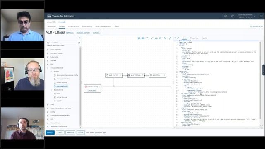This screenshot has height=149, width=265.
Task: Click the CLOSE button
Action: tap(81, 132)
